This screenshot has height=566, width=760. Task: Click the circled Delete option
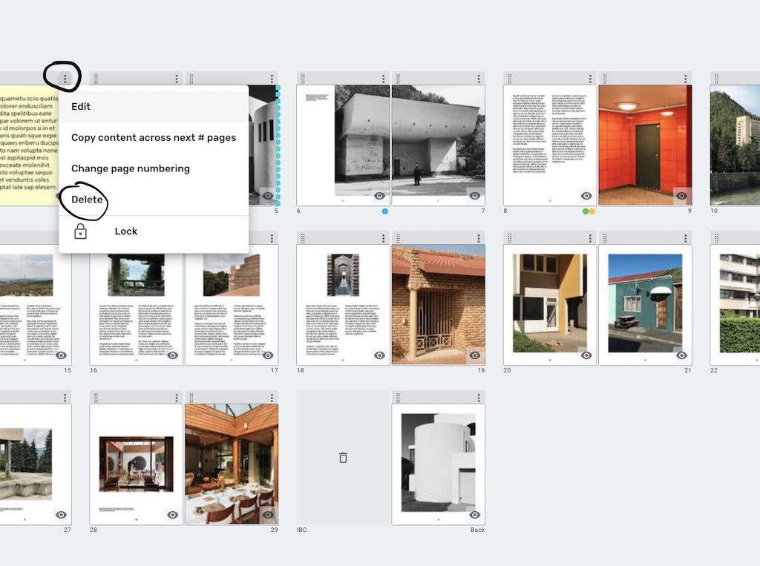[85, 199]
